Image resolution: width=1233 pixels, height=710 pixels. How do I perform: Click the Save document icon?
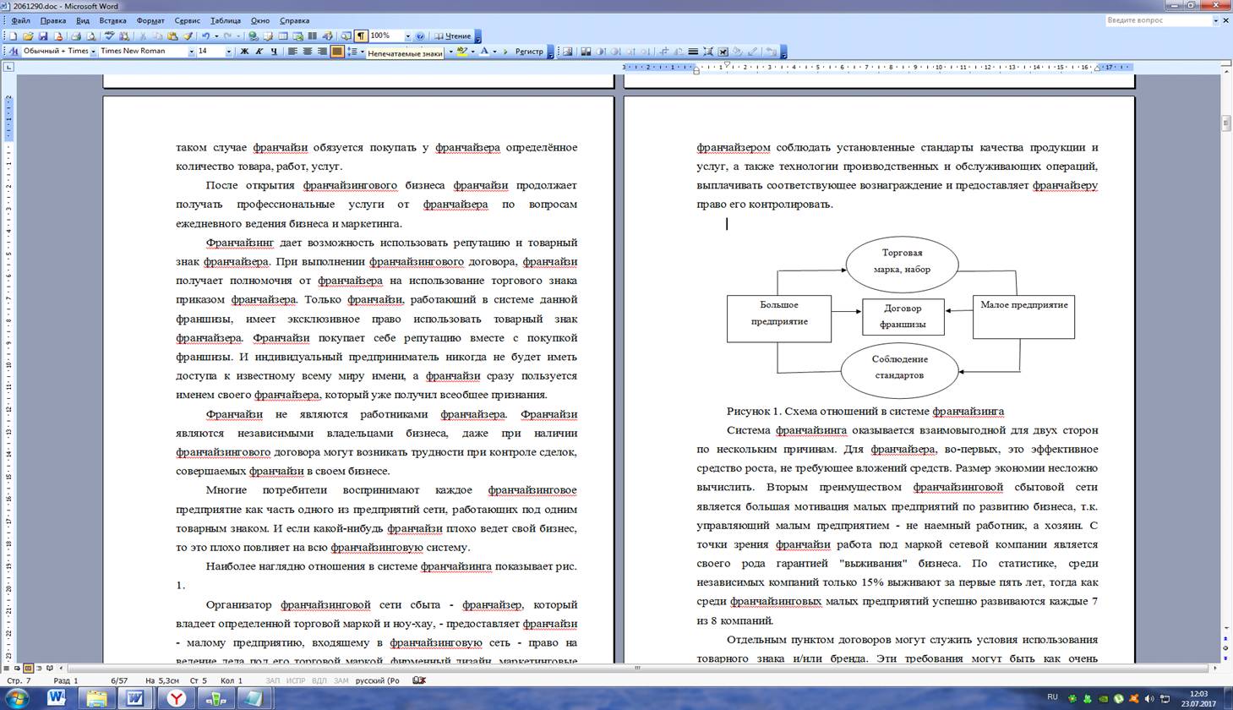pyautogui.click(x=43, y=36)
